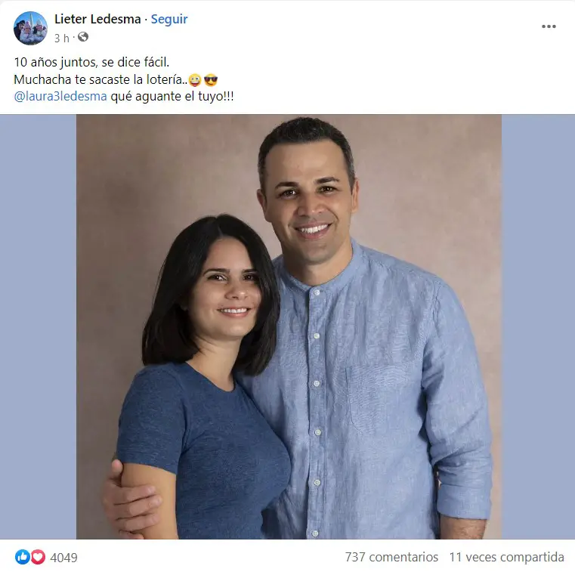Click the text '10 años juntos, se dice fácil.'
575x572 pixels.
click(91, 62)
